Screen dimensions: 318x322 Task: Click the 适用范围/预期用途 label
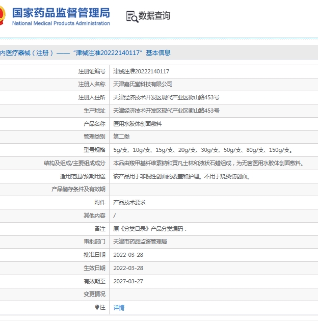click(x=83, y=176)
